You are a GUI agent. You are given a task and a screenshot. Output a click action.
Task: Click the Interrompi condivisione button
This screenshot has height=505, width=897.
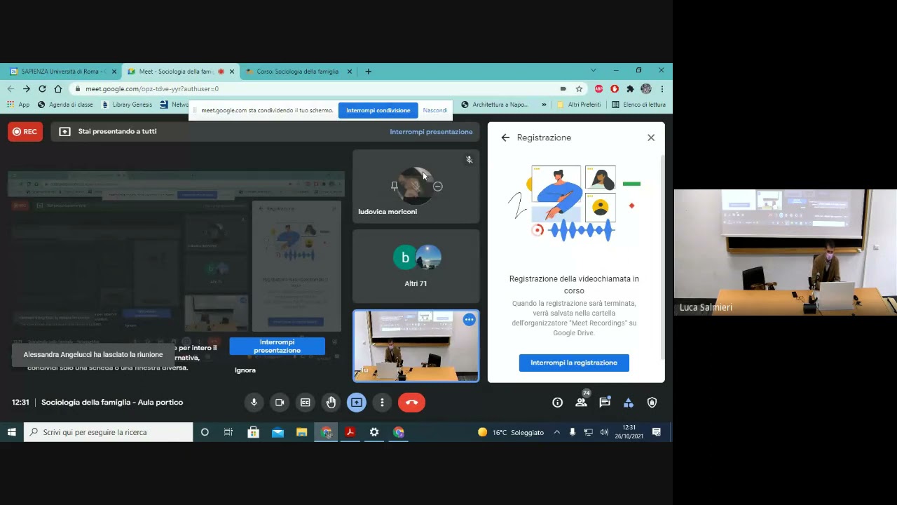point(378,110)
